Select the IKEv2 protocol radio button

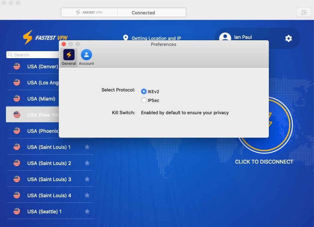point(144,91)
